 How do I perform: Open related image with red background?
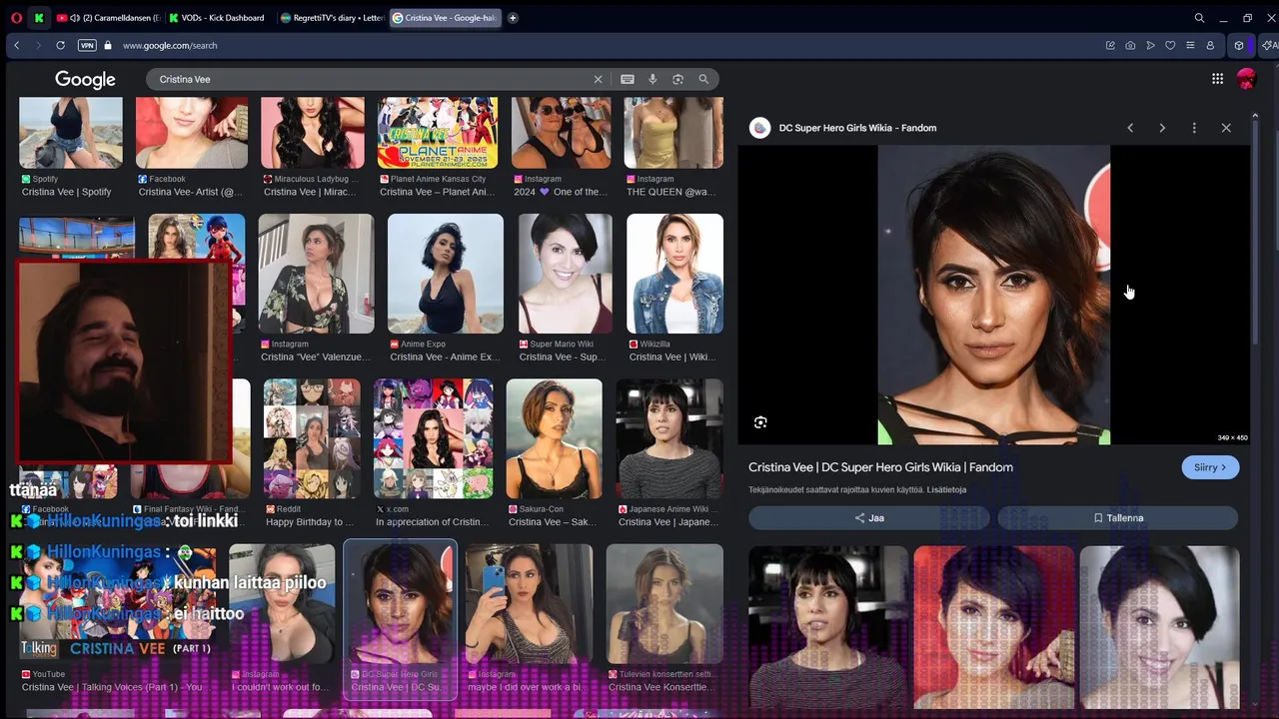tap(994, 627)
